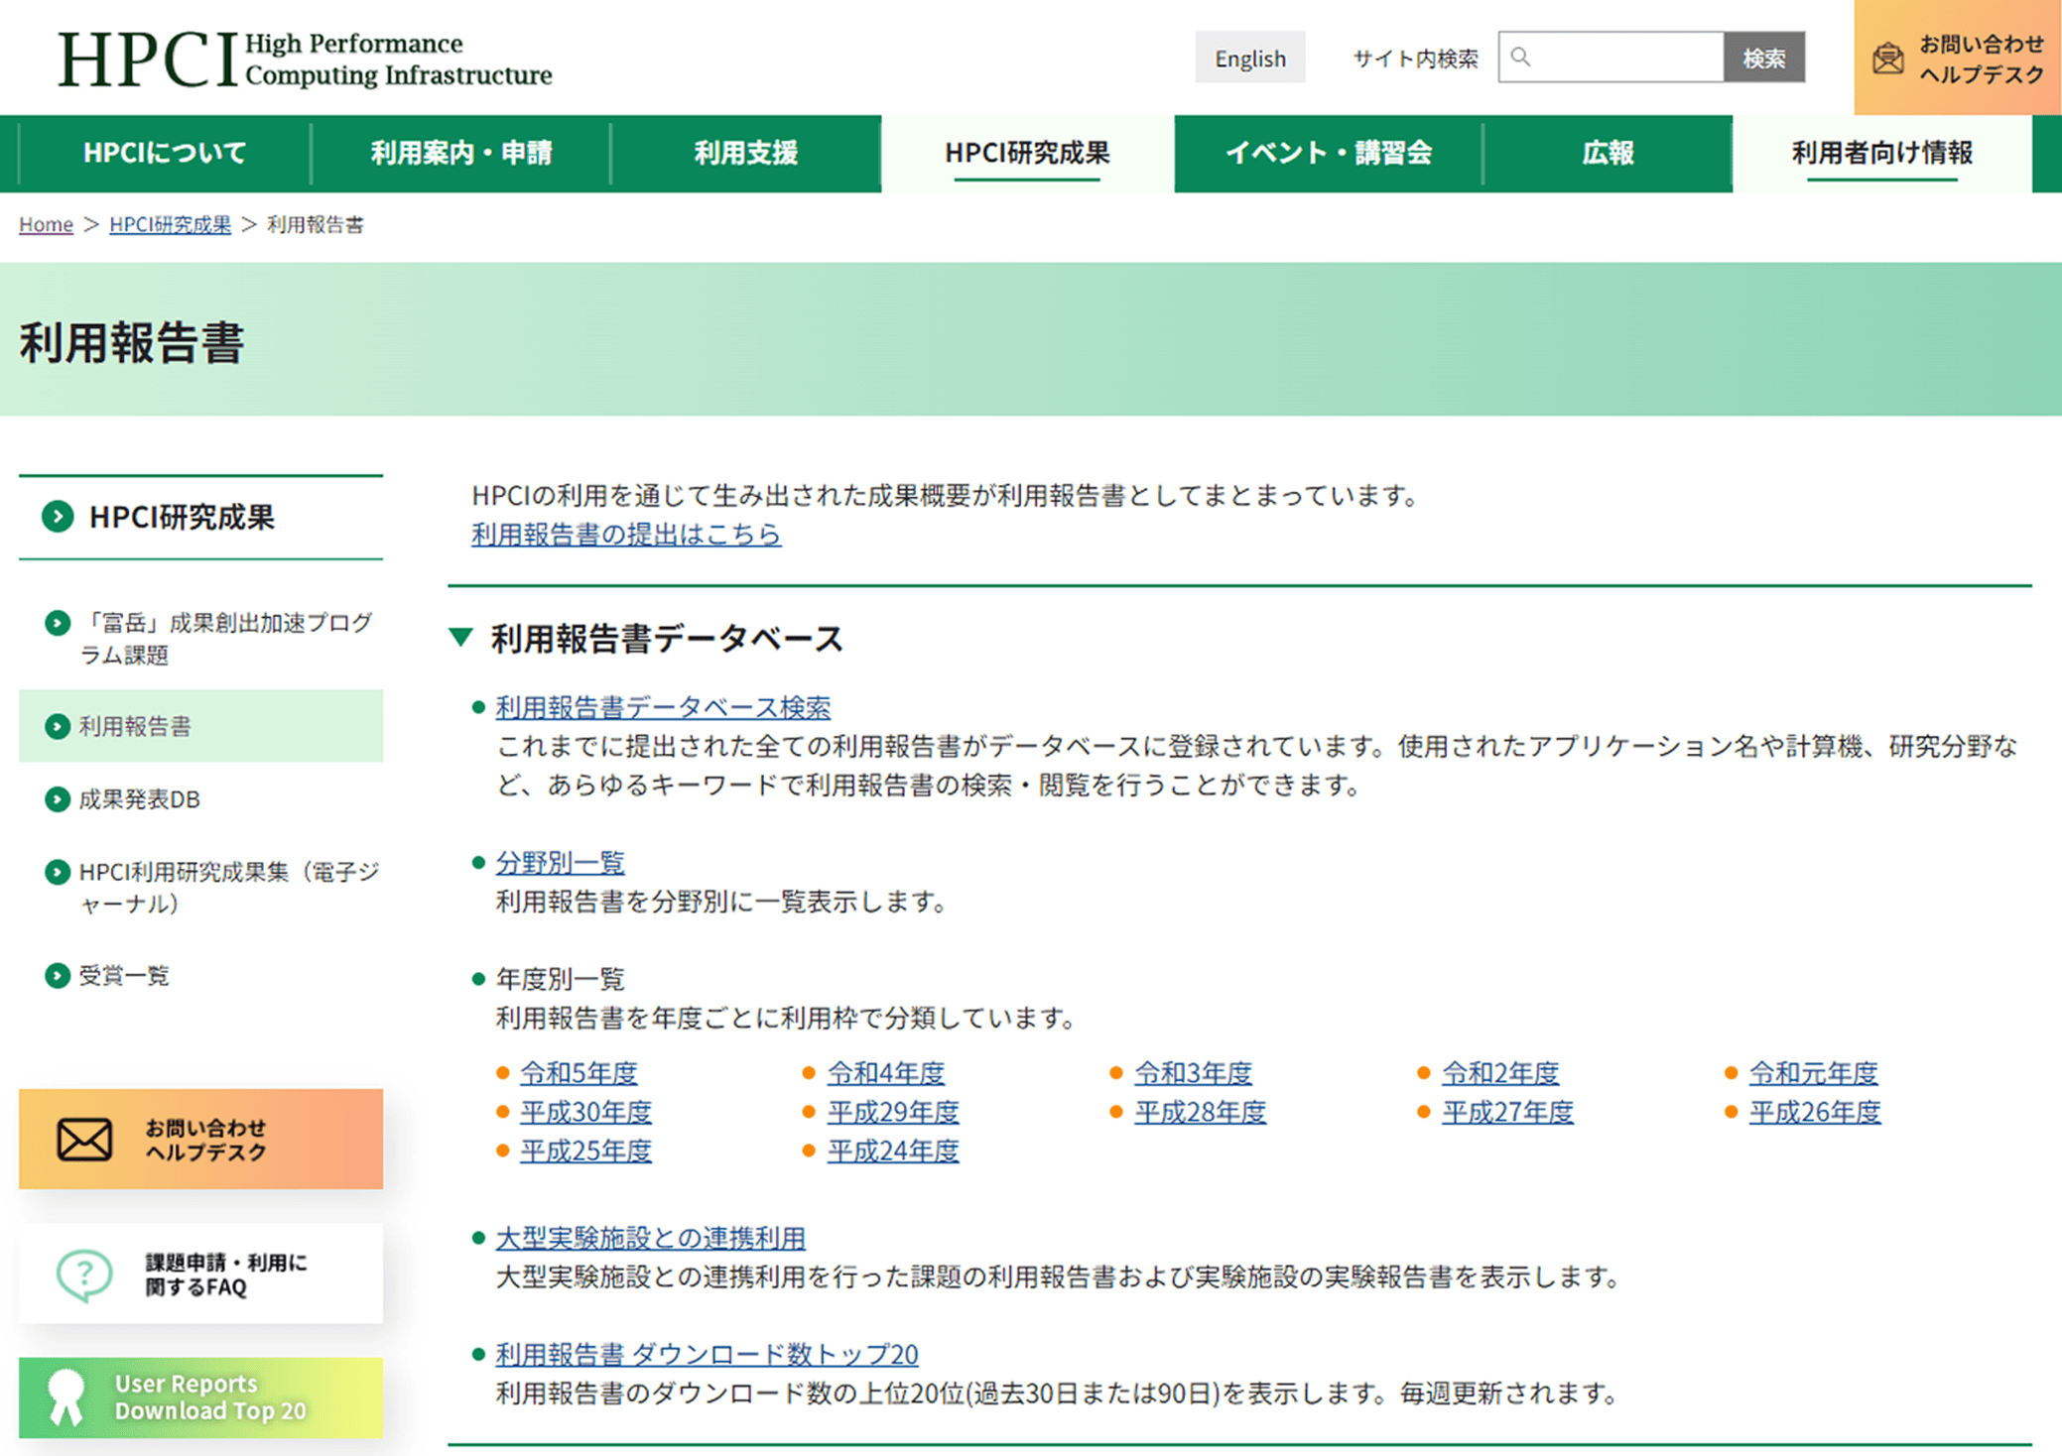Click arrow icon next to 成果発表DB
Viewport: 2062px width, 1456px height.
coord(58,799)
